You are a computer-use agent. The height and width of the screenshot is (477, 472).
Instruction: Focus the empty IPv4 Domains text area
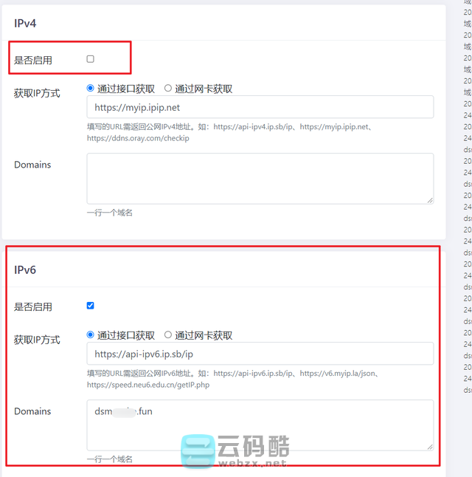tap(260, 178)
